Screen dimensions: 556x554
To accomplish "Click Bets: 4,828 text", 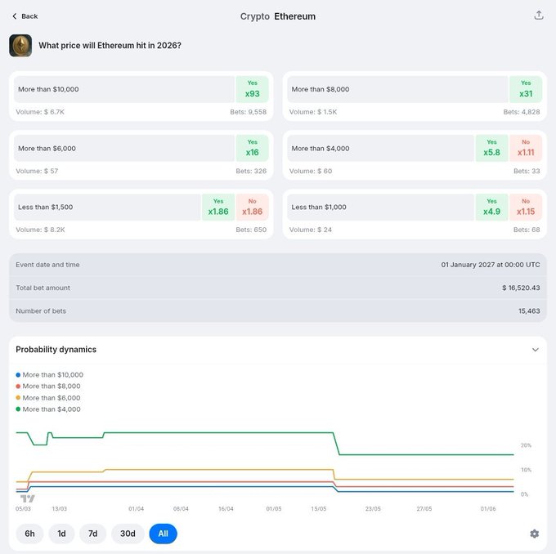I will pyautogui.click(x=522, y=112).
